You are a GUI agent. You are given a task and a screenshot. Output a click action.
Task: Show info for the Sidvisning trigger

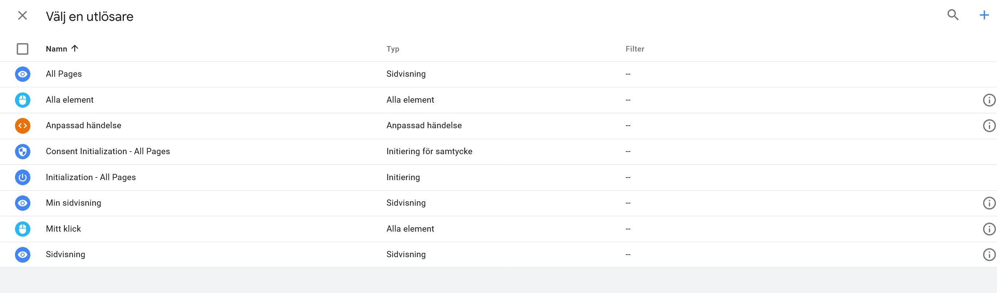989,254
